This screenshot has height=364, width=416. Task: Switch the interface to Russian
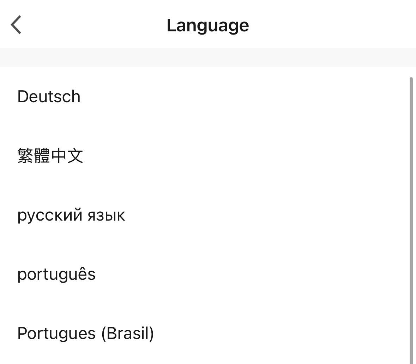click(x=71, y=215)
